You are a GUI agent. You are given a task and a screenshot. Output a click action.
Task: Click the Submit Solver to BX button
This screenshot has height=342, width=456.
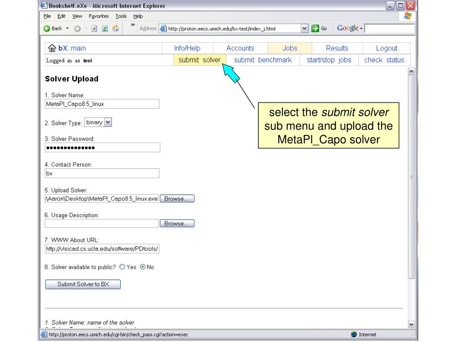(83, 284)
